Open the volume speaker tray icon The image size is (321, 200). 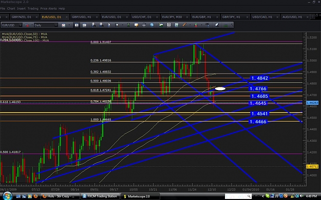301,196
